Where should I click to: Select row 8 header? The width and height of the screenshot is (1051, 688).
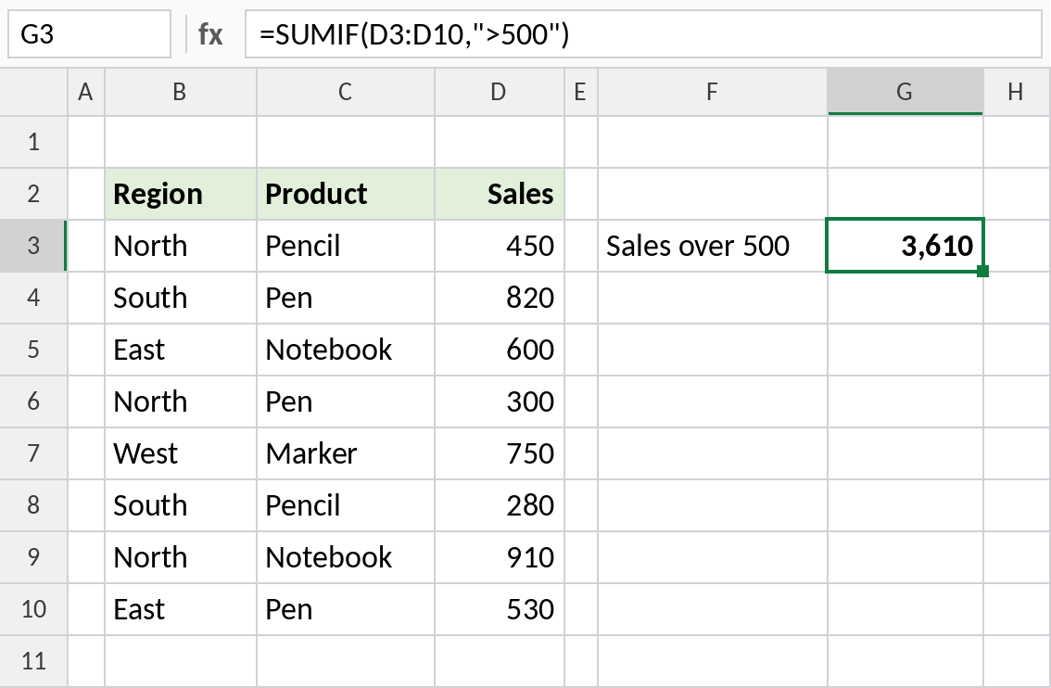[x=33, y=505]
